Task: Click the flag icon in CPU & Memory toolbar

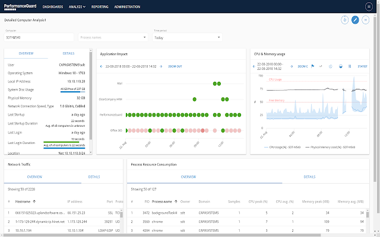Action: click(312, 66)
